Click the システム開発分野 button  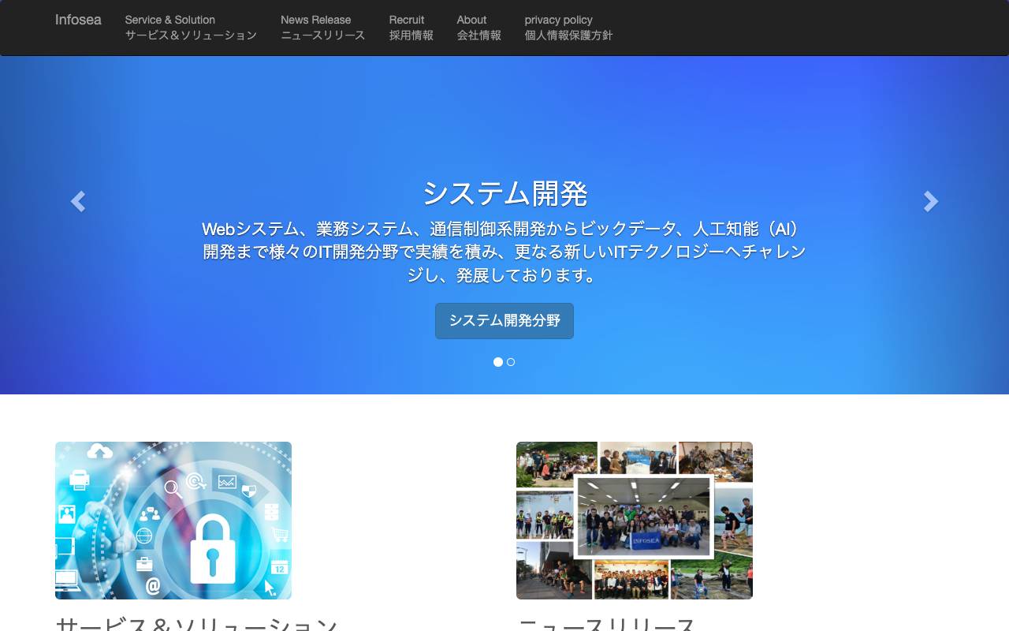(x=504, y=321)
